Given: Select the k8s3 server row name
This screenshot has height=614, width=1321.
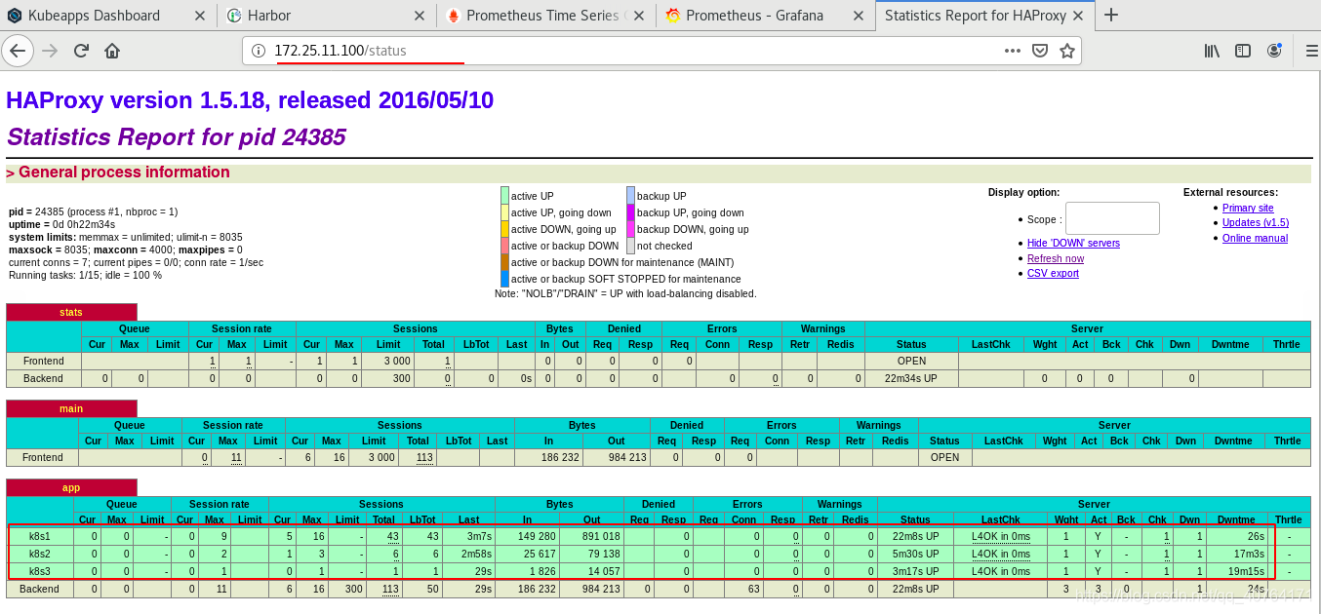Looking at the screenshot, I should pyautogui.click(x=39, y=571).
